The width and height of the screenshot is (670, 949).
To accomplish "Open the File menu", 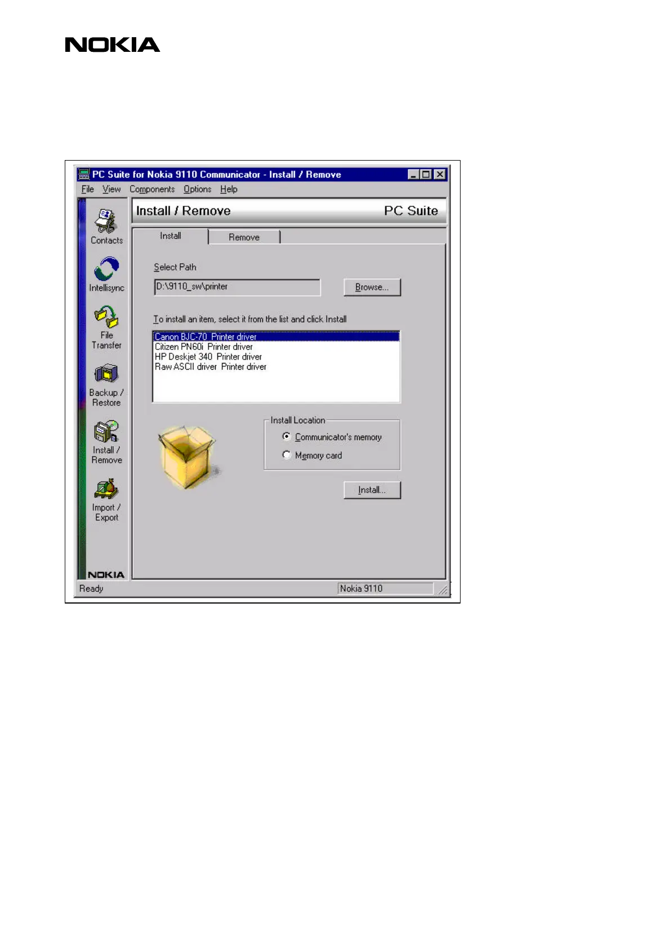I will point(87,189).
